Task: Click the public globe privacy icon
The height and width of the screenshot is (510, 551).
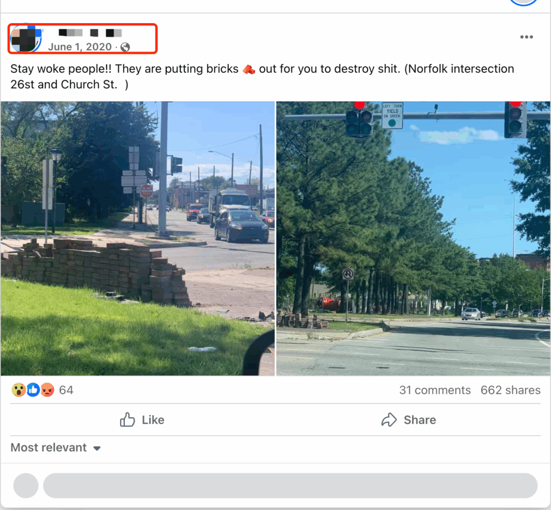Action: click(x=125, y=47)
